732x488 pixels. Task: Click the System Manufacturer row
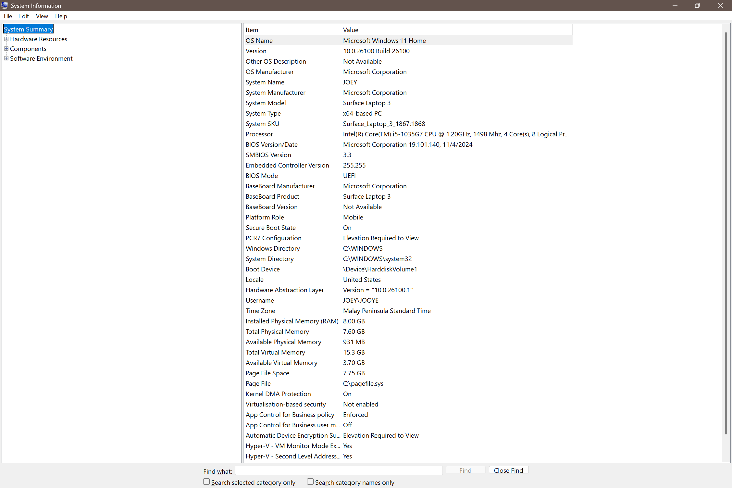coord(408,93)
